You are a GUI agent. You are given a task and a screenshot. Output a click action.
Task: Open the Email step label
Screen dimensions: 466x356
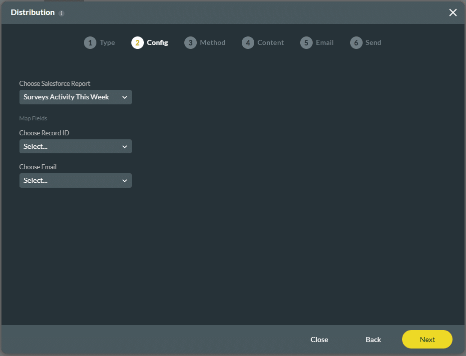[325, 43]
